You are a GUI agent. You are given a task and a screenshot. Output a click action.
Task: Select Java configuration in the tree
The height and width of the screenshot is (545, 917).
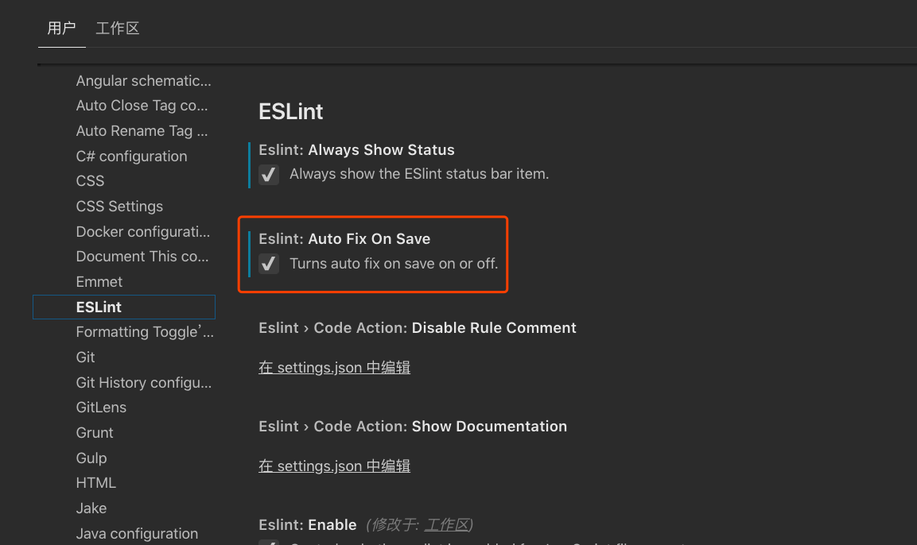(x=137, y=534)
